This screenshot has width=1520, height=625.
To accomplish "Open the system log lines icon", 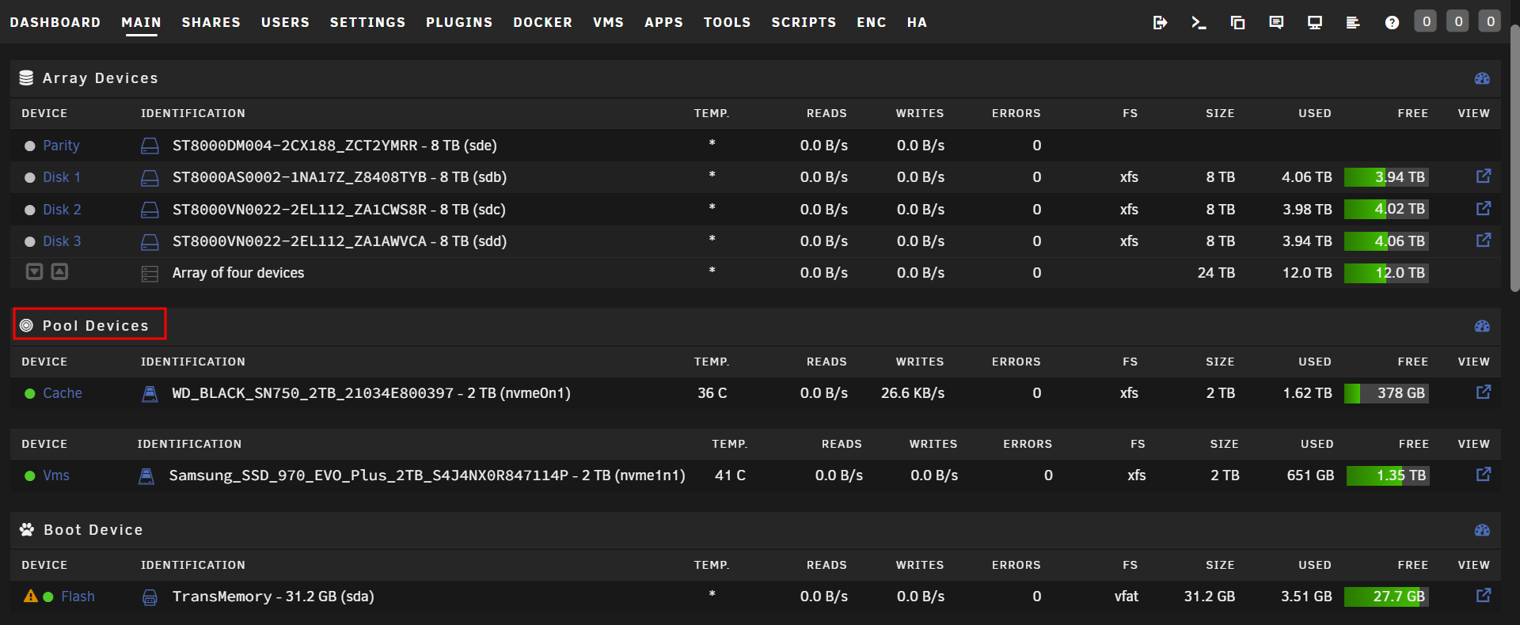I will pyautogui.click(x=1353, y=22).
